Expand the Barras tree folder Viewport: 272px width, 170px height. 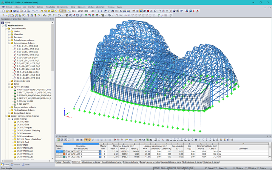point(9,84)
